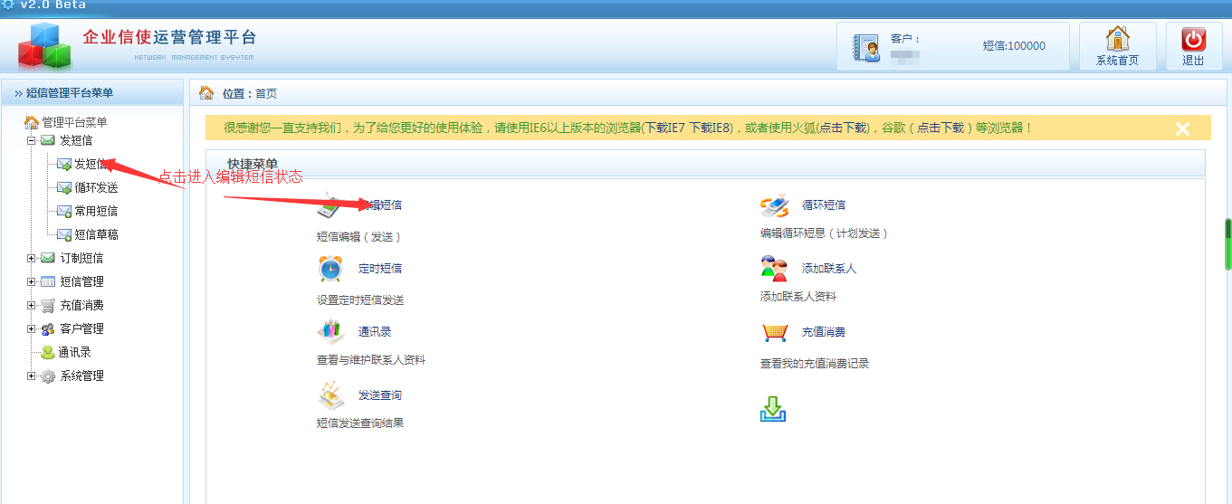Open the 发送查询 quick link
This screenshot has width=1232, height=504.
coord(380,395)
